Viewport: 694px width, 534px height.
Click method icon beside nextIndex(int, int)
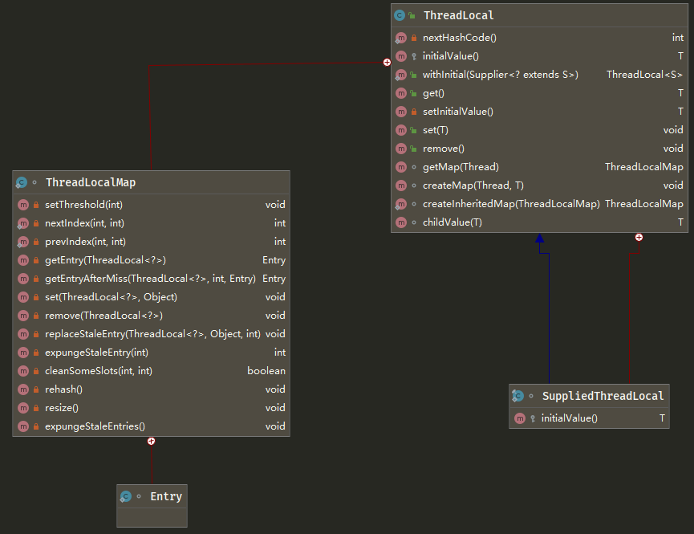coord(23,223)
